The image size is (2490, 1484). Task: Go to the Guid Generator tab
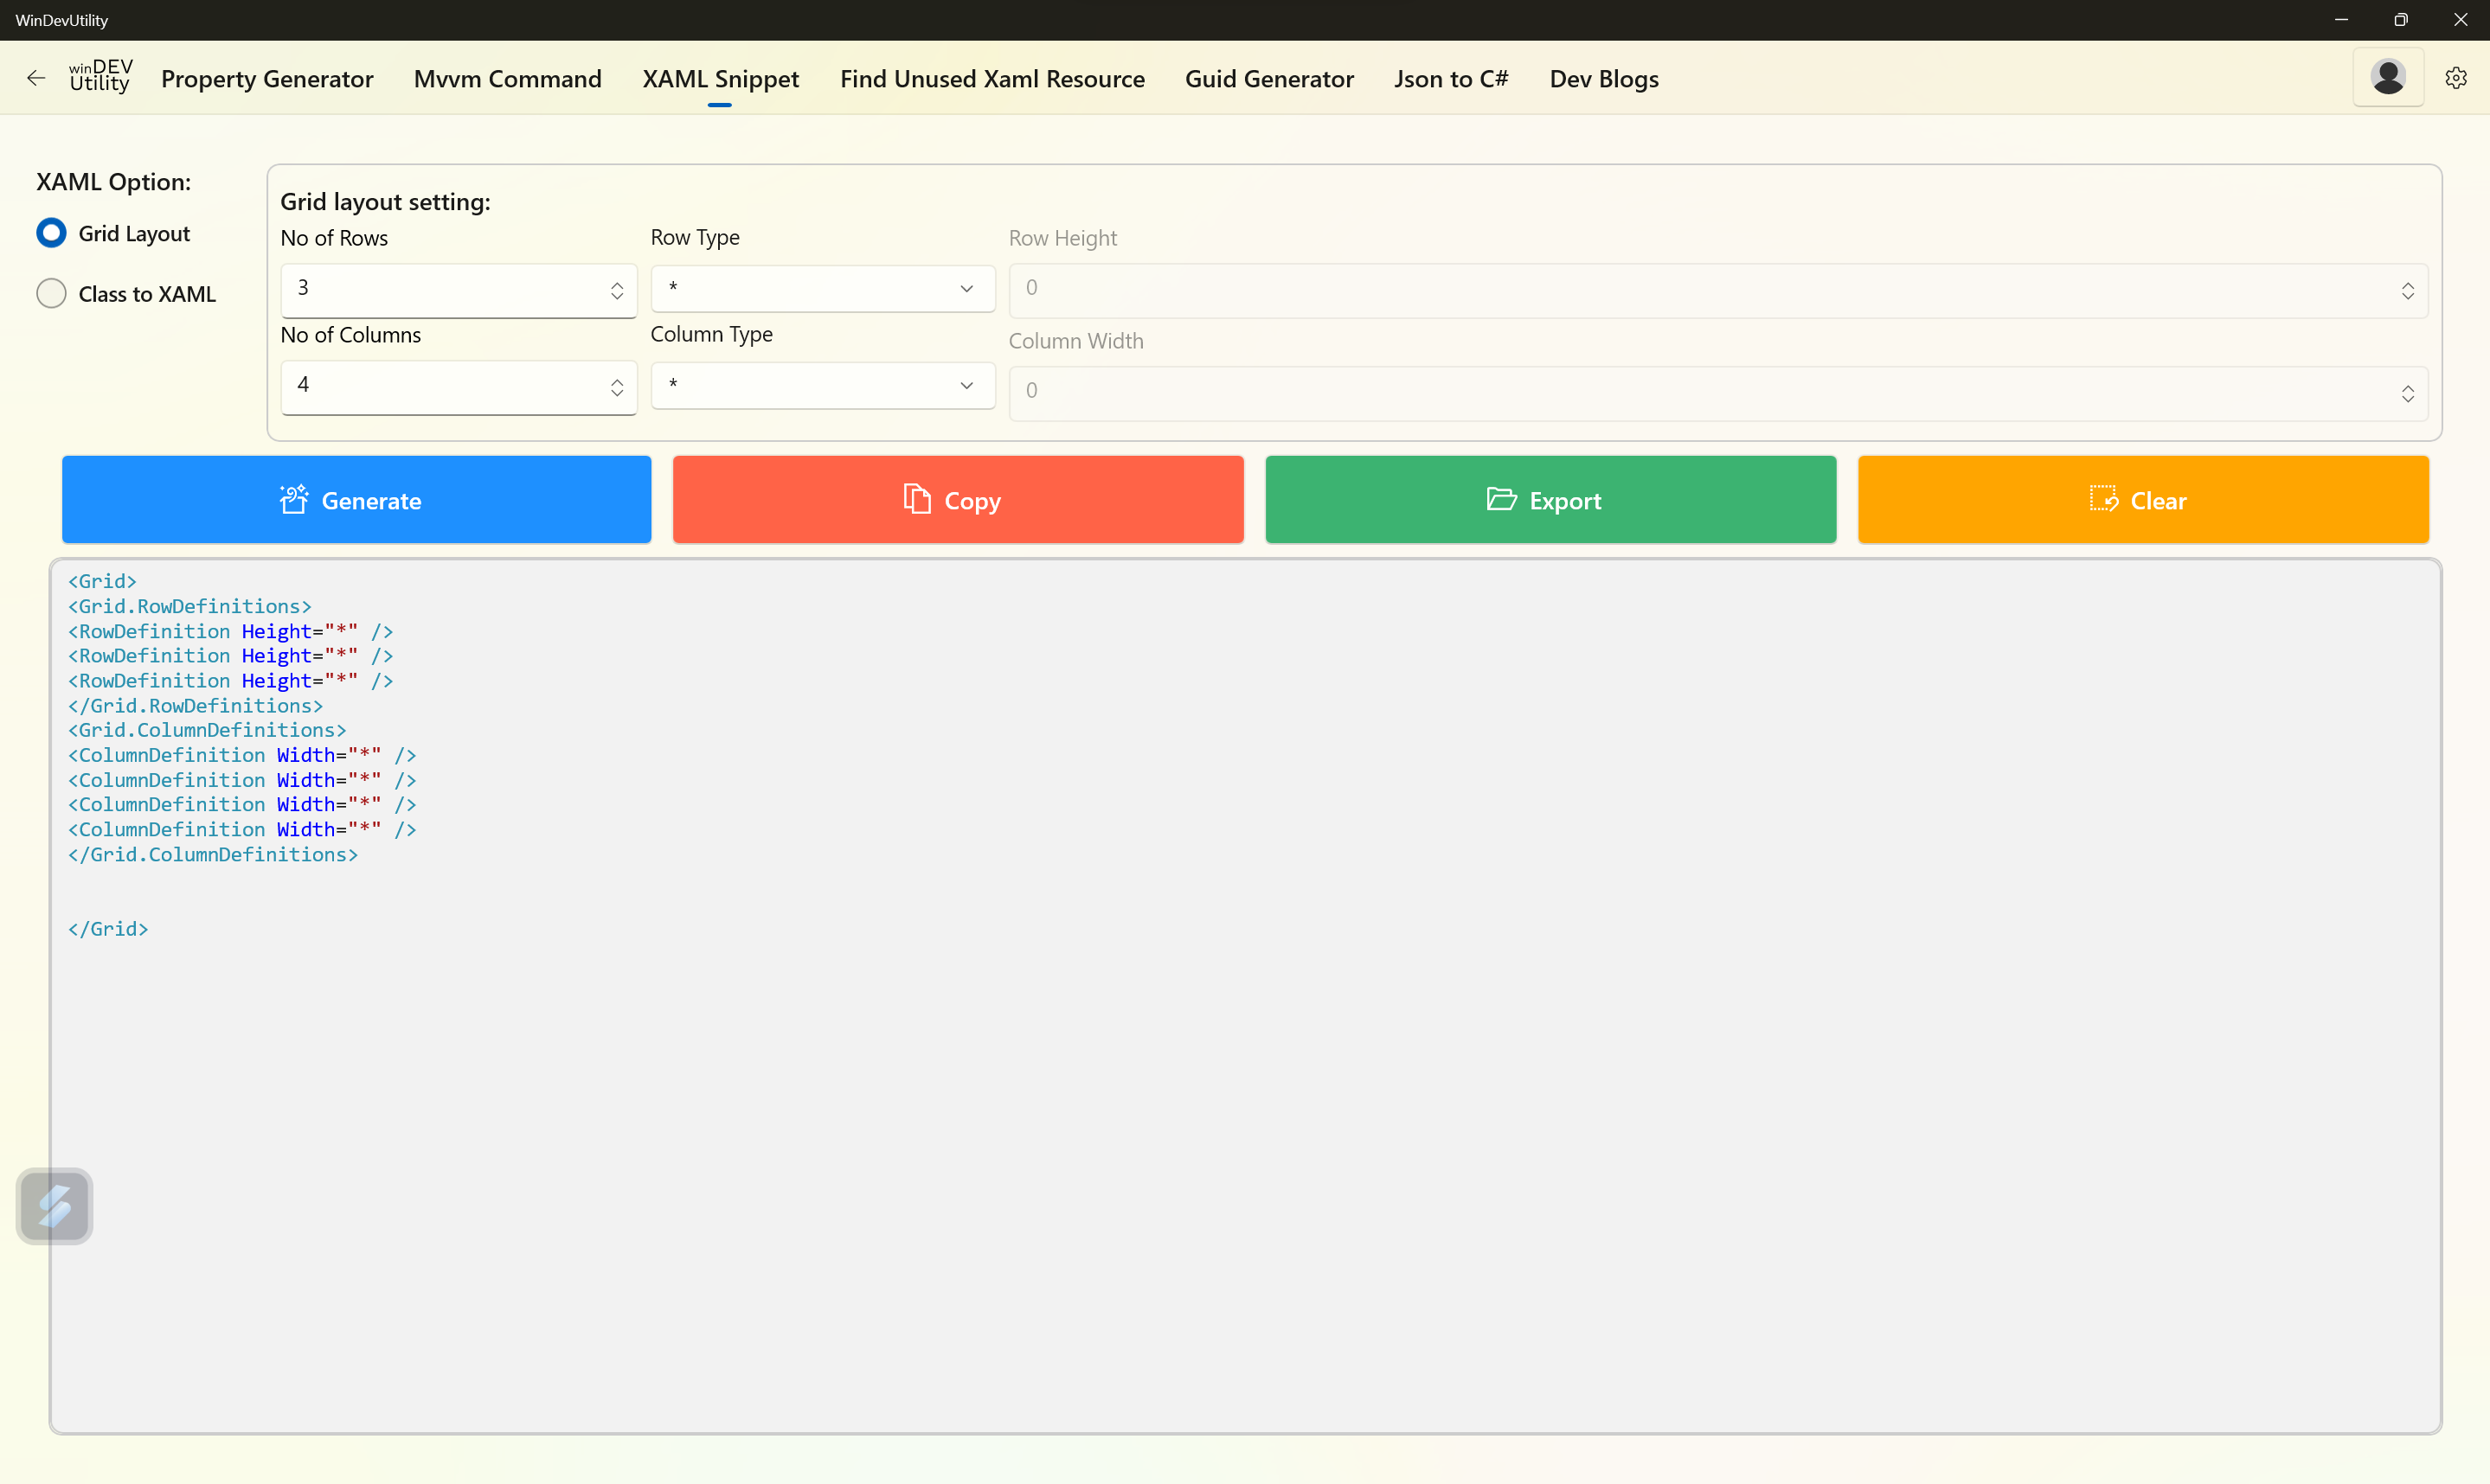[1268, 79]
